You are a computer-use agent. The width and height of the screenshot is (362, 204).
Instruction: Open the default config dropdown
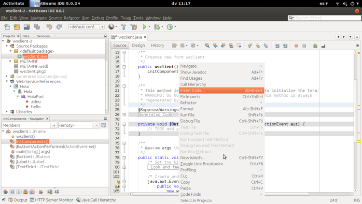tap(86, 27)
